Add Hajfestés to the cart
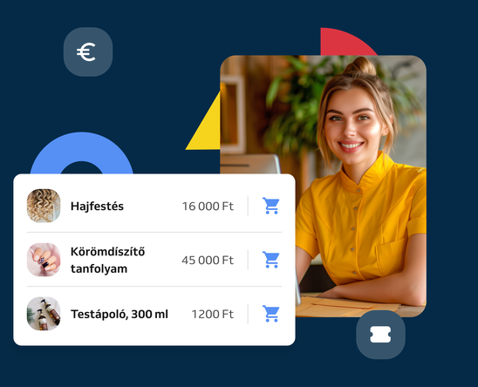The width and height of the screenshot is (478, 387). click(270, 206)
